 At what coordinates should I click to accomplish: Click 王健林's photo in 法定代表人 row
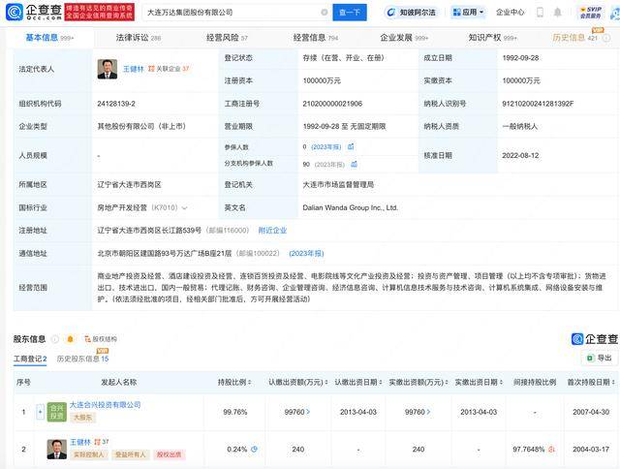108,69
